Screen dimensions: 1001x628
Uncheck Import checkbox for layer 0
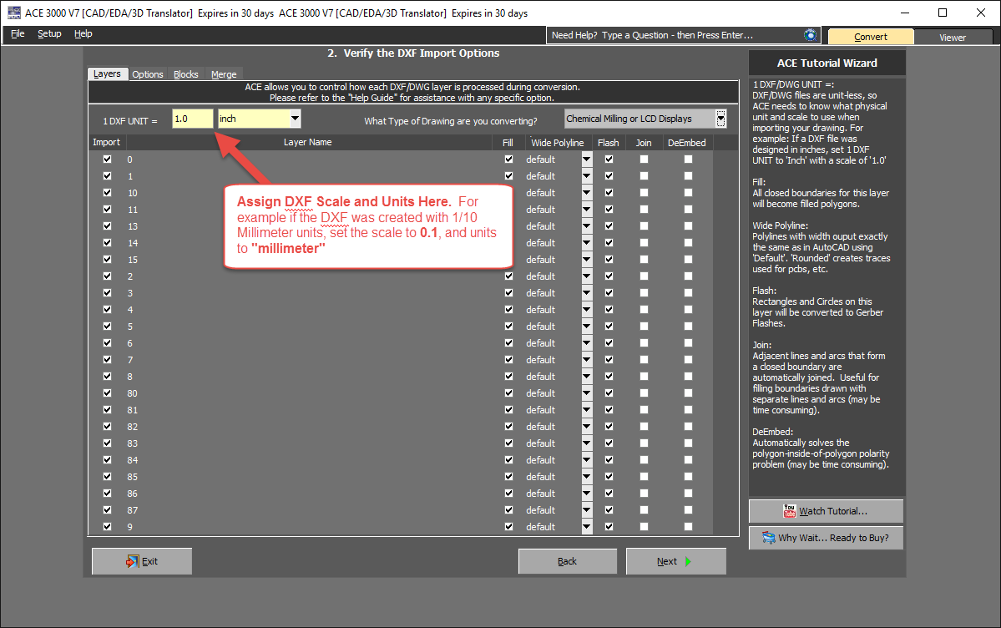107,159
